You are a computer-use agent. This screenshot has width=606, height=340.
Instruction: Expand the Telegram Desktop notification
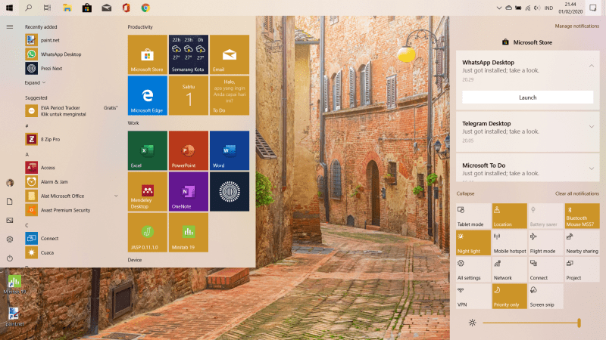click(592, 126)
